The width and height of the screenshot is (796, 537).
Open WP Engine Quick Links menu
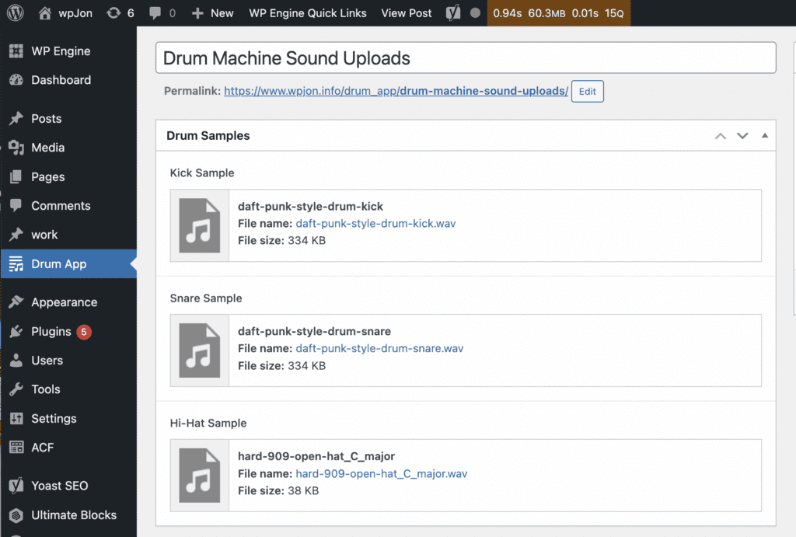point(308,13)
